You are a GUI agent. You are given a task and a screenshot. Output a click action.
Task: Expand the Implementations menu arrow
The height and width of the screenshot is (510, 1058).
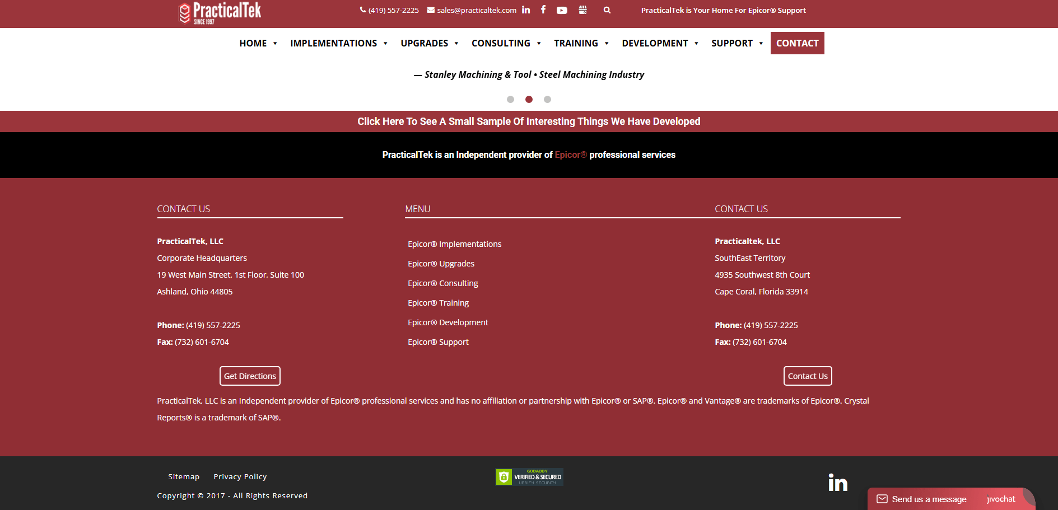385,44
